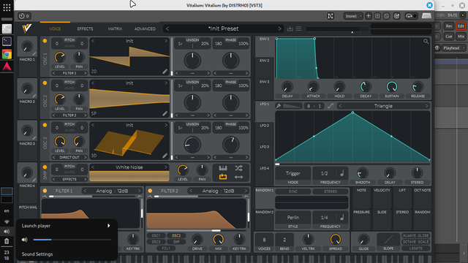Click the VOICES count field showing 8
The height and width of the screenshot is (263, 468).
264,240
